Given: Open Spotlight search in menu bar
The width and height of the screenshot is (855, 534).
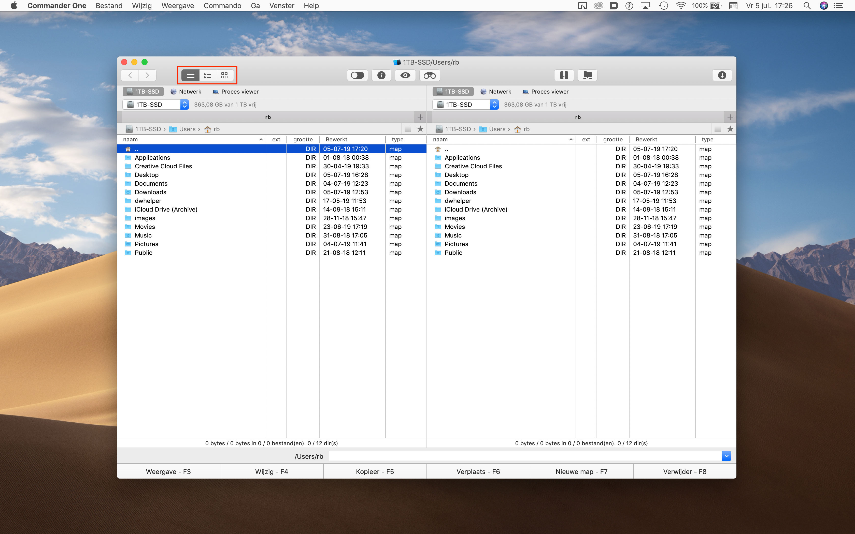Looking at the screenshot, I should tap(807, 6).
